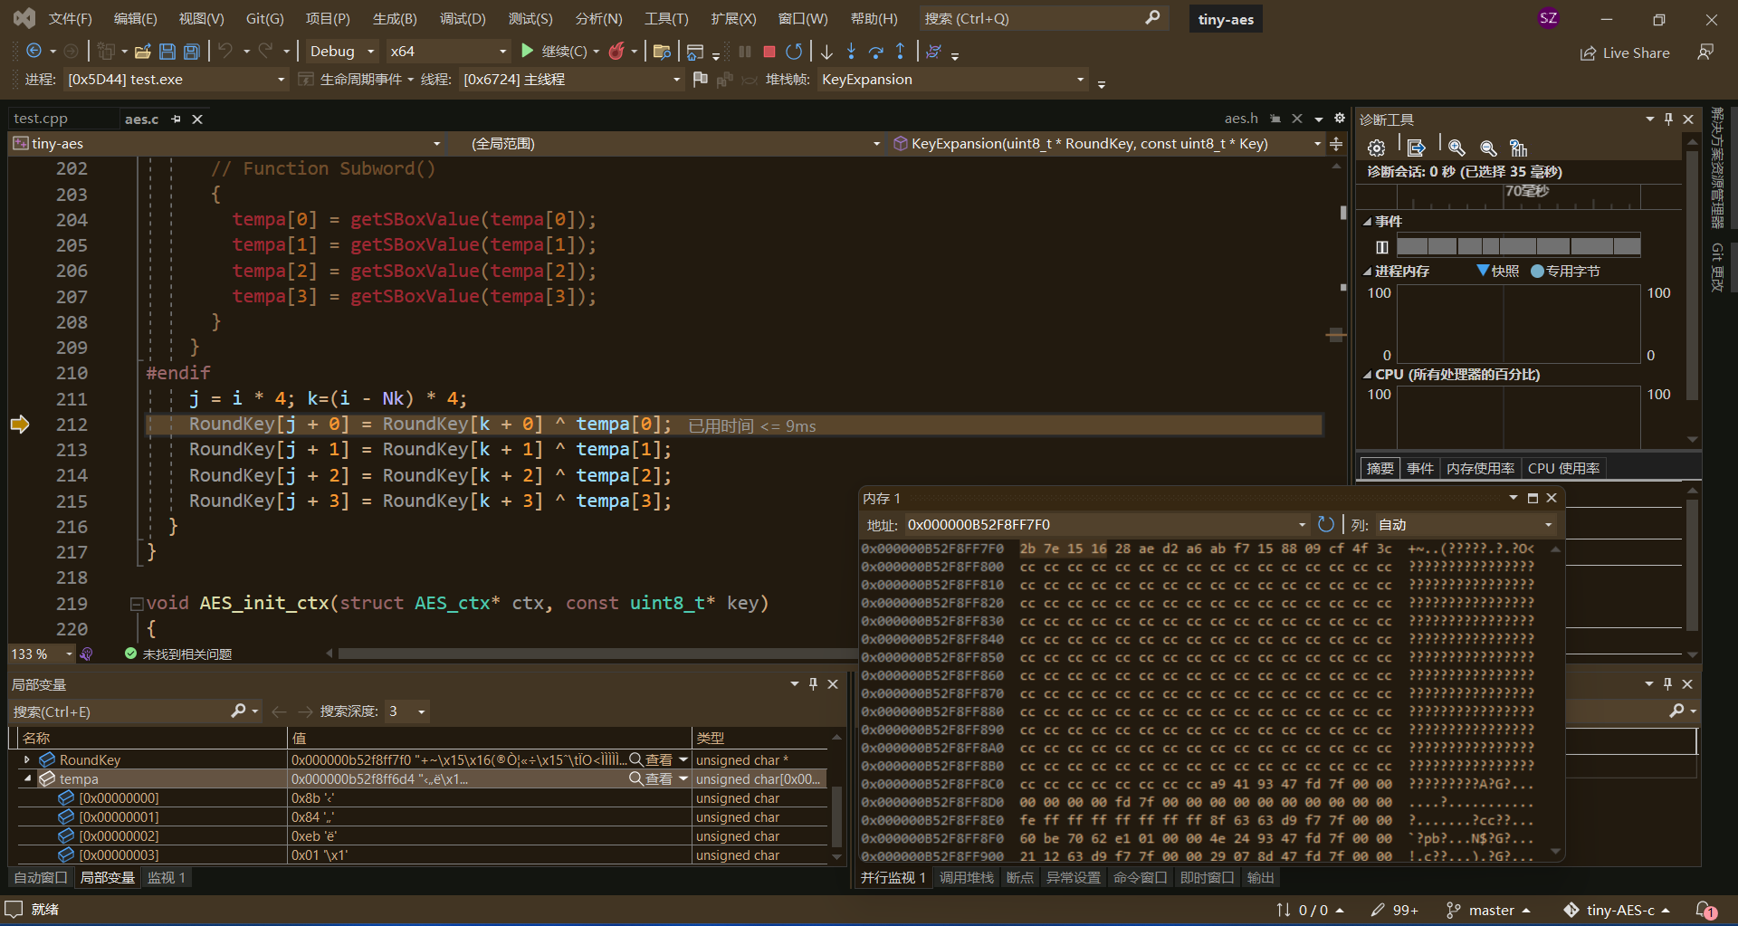Refresh the Memory 1 window address

[x=1325, y=524]
